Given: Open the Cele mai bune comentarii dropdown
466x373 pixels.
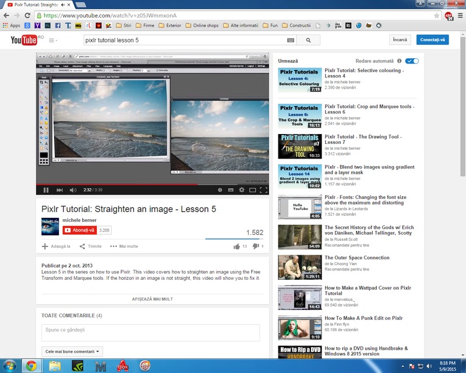Looking at the screenshot, I should coord(72,351).
